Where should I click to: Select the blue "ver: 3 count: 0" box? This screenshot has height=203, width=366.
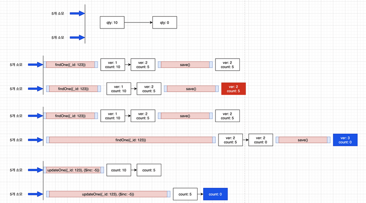345,140
